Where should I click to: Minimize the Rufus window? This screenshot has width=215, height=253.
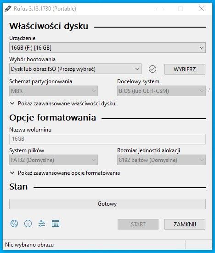(x=160, y=9)
